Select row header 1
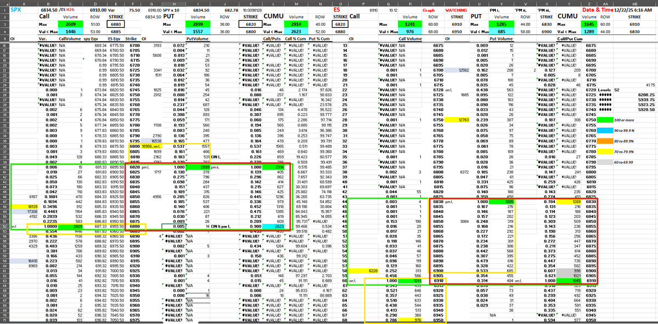The height and width of the screenshot is (324, 658). [x=4, y=9]
